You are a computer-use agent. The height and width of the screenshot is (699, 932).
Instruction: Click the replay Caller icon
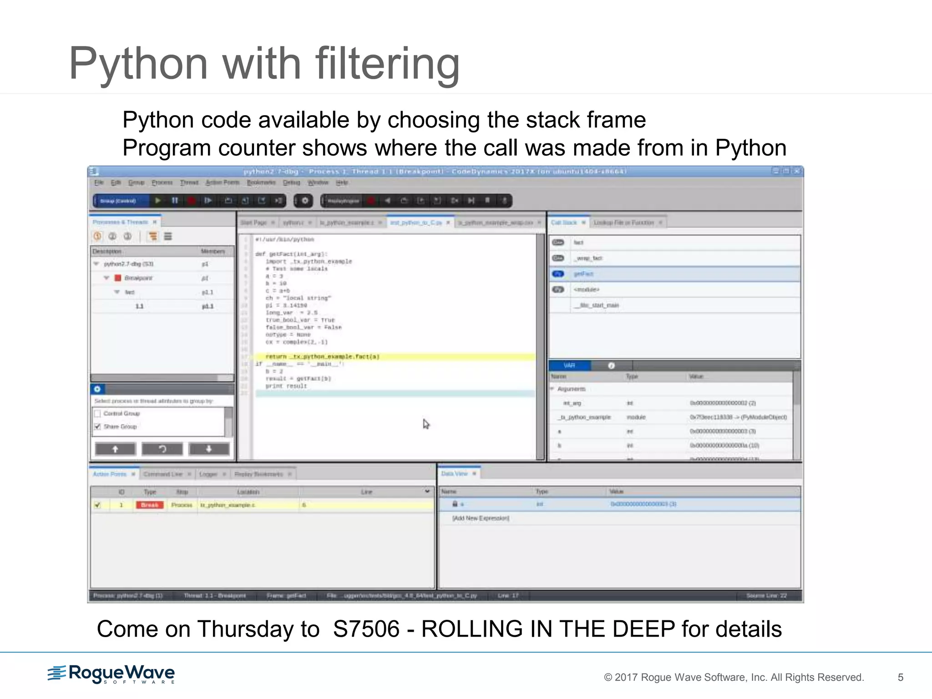437,201
